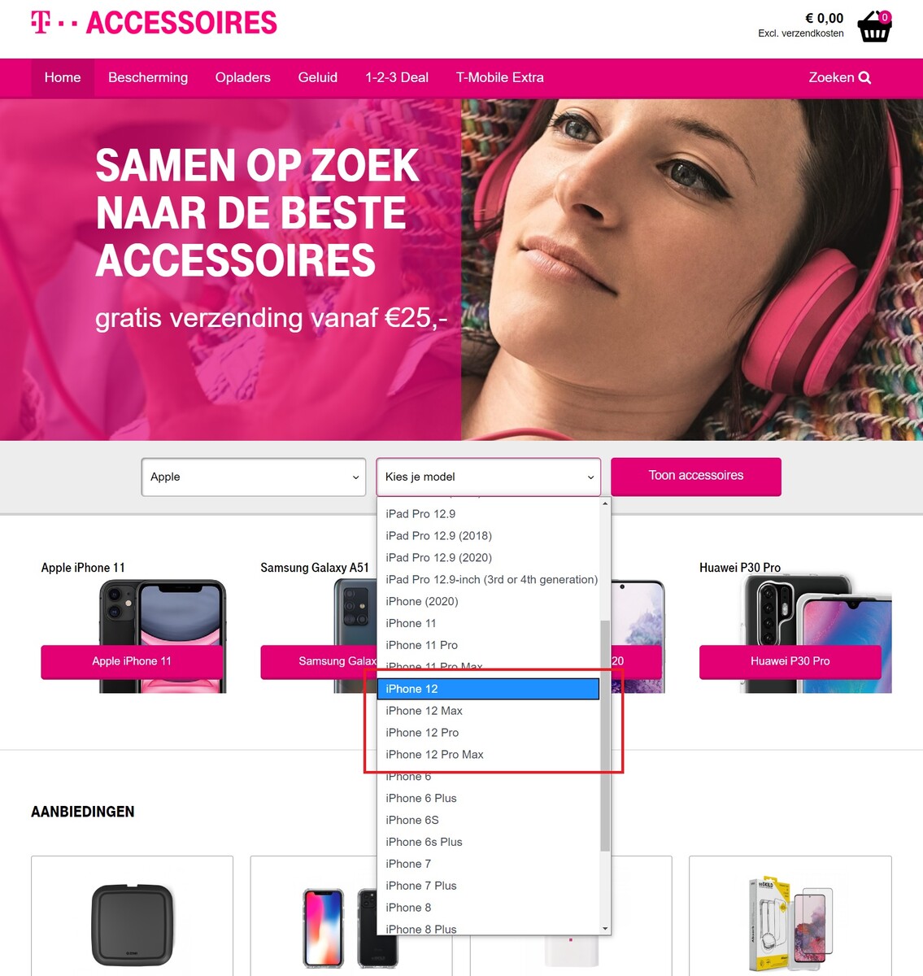Open the T-Mobile Extra menu
923x976 pixels.
click(500, 78)
